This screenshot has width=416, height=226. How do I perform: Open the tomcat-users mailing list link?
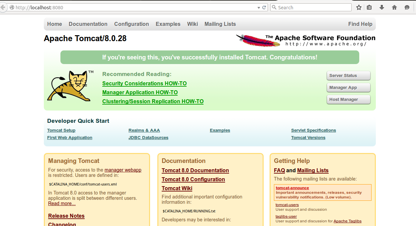click(287, 205)
